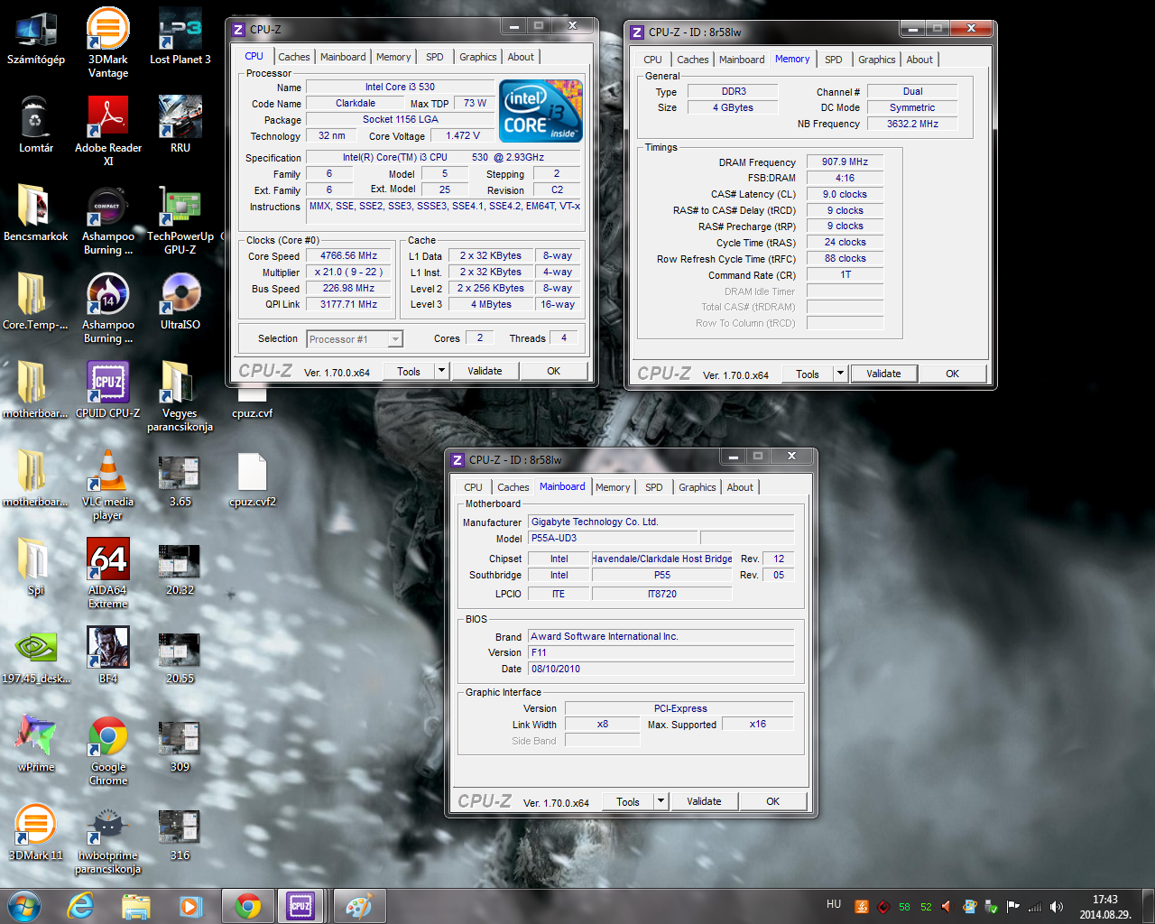Open the RRU desktop icon
Viewport: 1155px width, 924px height.
[180, 124]
